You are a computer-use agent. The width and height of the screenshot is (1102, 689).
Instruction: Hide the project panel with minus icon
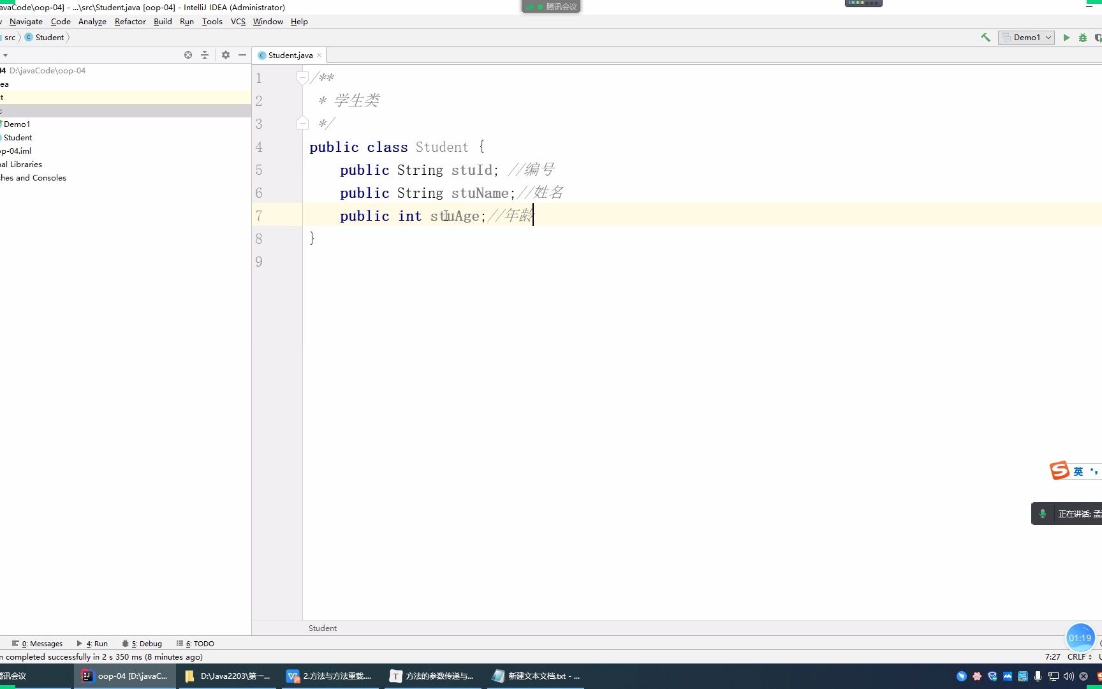pos(242,55)
